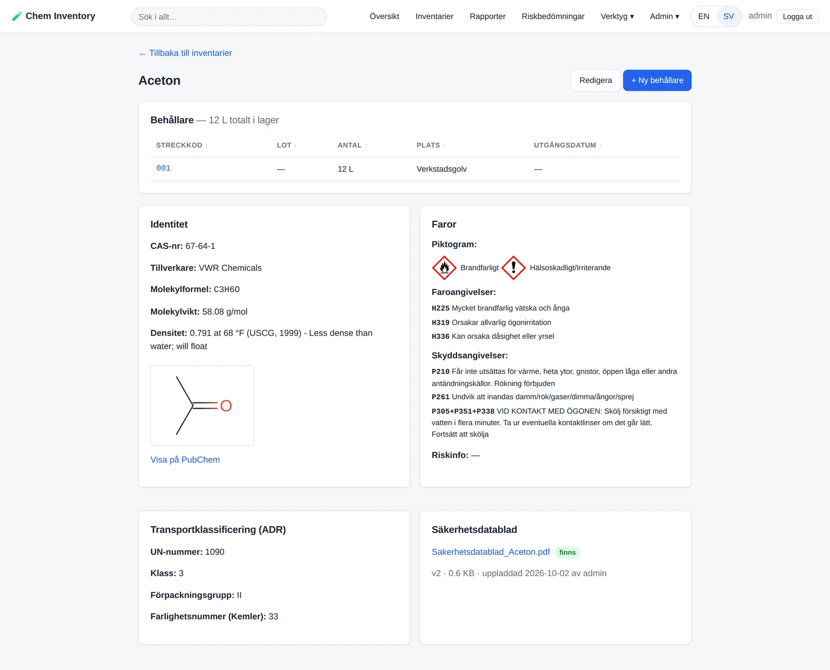Click the P261 precautionary statement
This screenshot has width=830, height=670.
(533, 397)
